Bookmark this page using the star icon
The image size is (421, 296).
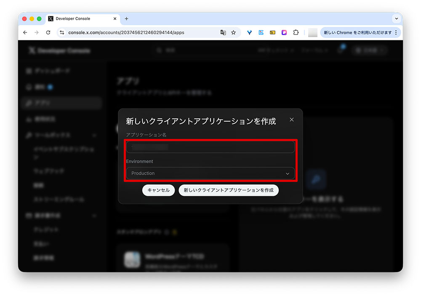(x=233, y=32)
